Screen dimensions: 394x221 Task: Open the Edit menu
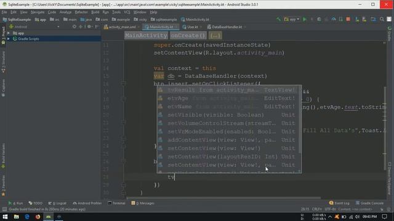pyautogui.click(x=14, y=12)
